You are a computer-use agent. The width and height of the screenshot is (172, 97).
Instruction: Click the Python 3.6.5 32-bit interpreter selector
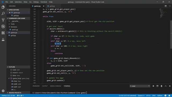point(8,96)
